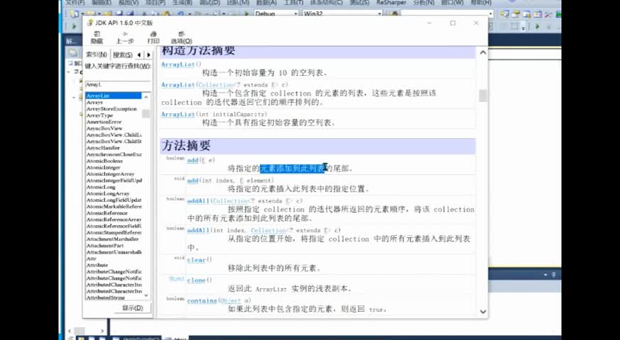Select ArrayList in the index list
Image resolution: width=620 pixels, height=340 pixels.
[114, 96]
